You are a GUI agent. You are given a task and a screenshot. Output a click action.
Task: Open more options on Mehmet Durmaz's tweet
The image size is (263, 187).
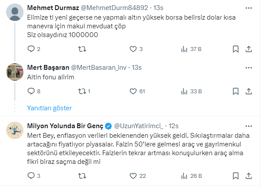(x=248, y=8)
